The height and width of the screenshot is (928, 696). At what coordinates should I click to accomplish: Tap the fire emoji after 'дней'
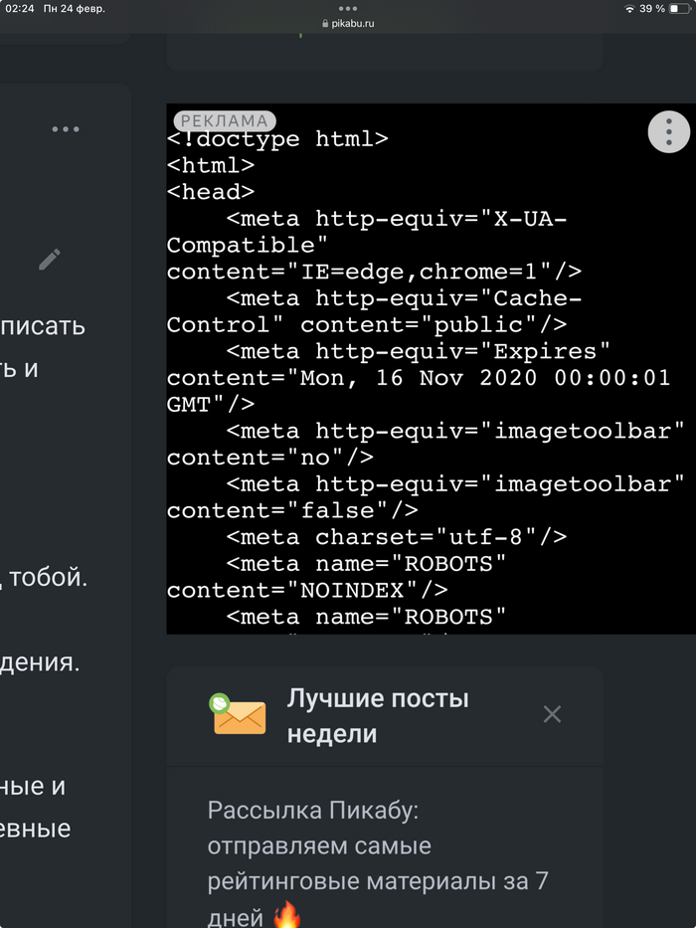286,916
